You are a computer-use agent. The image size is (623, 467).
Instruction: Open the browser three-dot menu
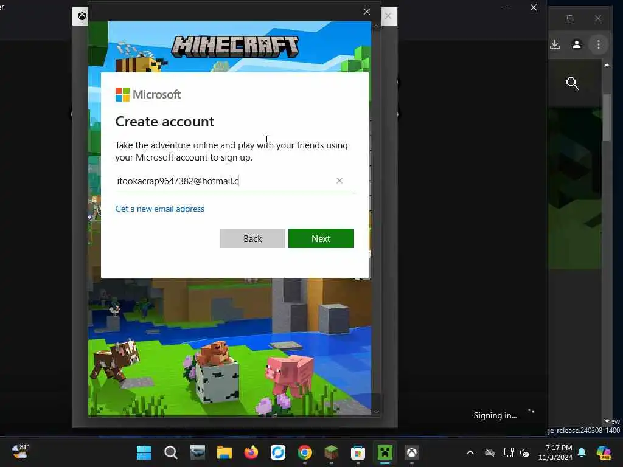[599, 44]
